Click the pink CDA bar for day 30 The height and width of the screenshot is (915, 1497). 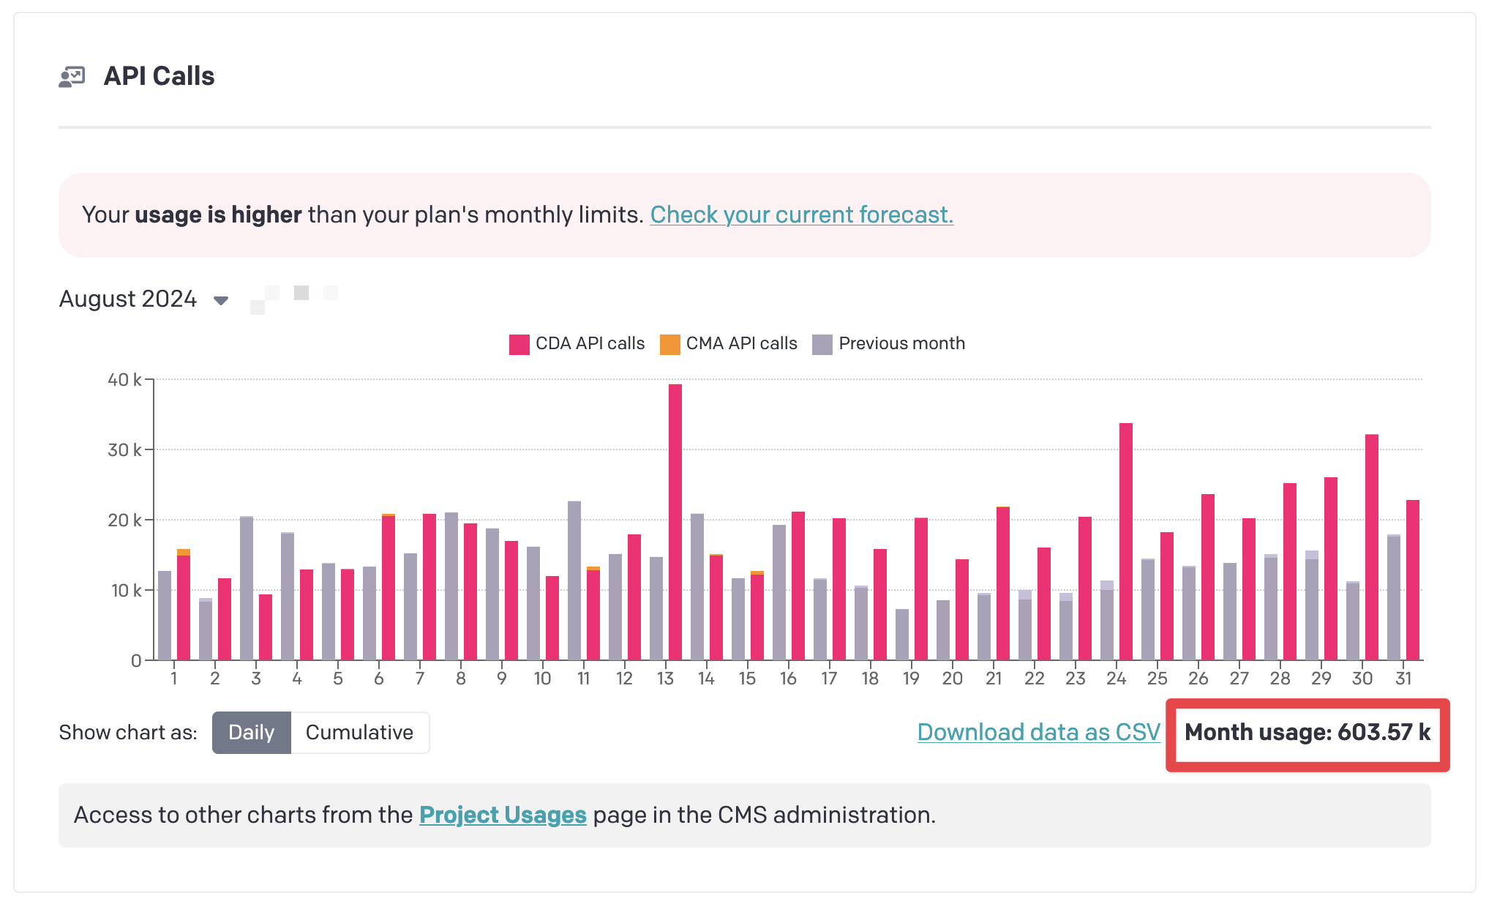click(x=1372, y=547)
